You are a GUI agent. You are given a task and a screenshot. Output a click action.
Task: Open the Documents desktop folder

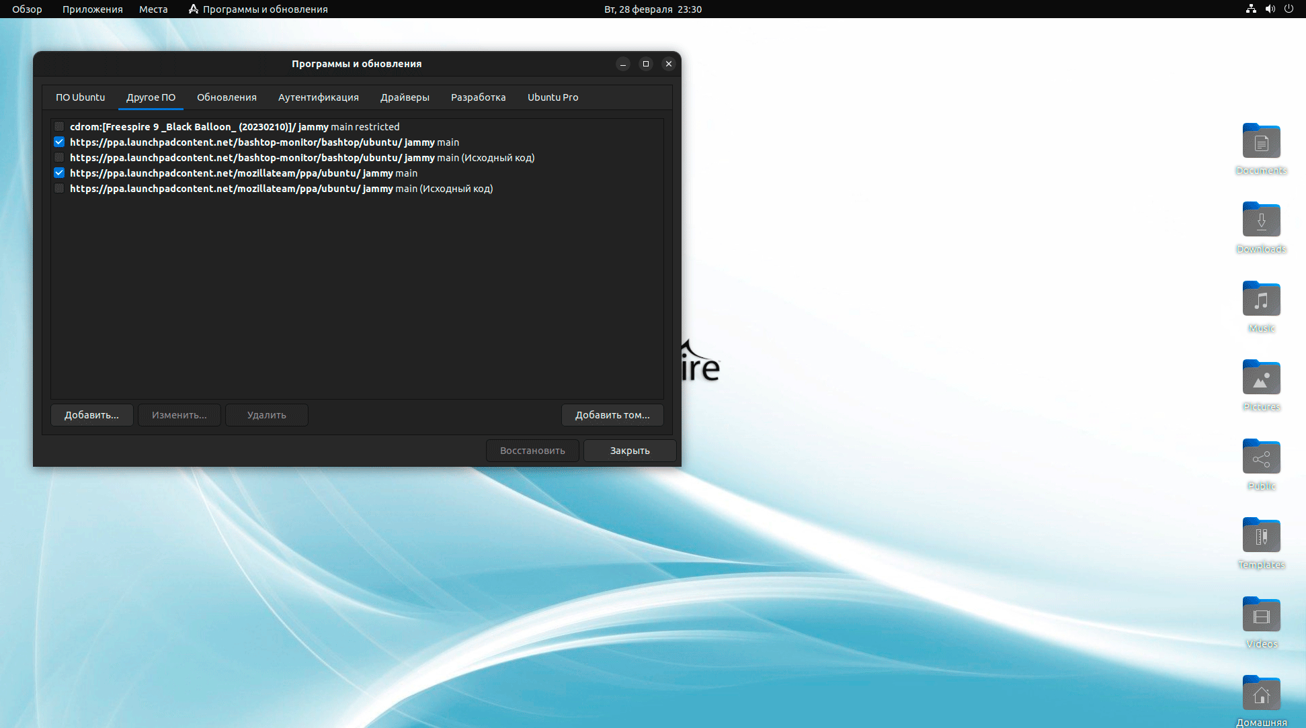click(1261, 142)
